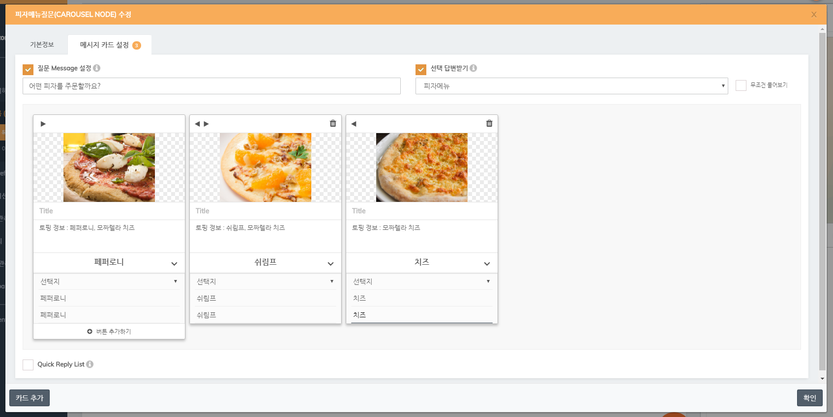The width and height of the screenshot is (833, 417).
Task: Delete the cheese pizza card via trash icon
Action: coord(489,123)
